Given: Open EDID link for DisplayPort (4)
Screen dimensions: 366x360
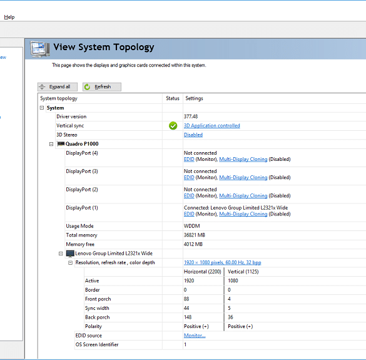Looking at the screenshot, I should tap(189, 159).
